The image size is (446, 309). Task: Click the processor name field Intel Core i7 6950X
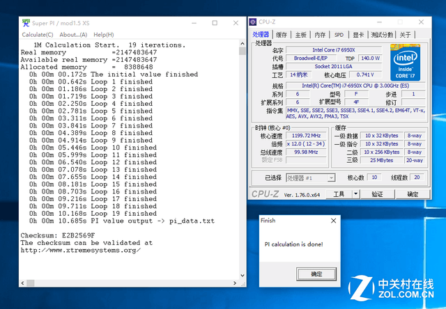pyautogui.click(x=334, y=50)
